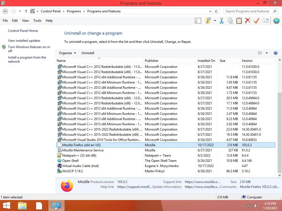This screenshot has width=282, height=211.
Task: Refresh the Programs and Features list
Action: 216,11
